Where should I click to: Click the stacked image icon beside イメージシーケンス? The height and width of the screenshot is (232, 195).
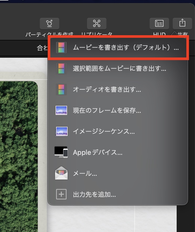(x=61, y=131)
